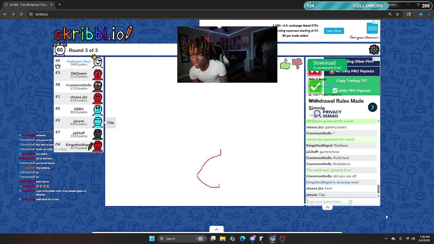This screenshot has width=434, height=244.
Task: Open Discord from the taskbar
Action: click(253, 239)
